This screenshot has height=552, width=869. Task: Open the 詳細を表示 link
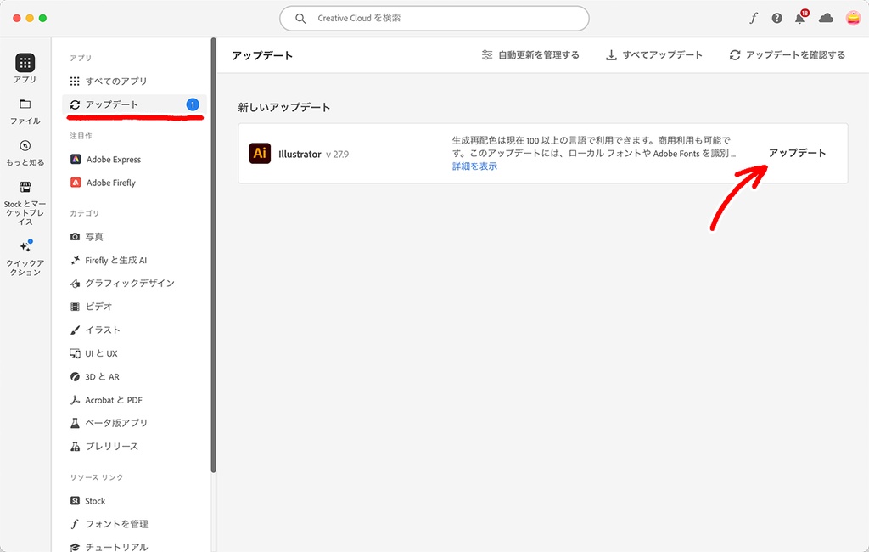coord(474,166)
